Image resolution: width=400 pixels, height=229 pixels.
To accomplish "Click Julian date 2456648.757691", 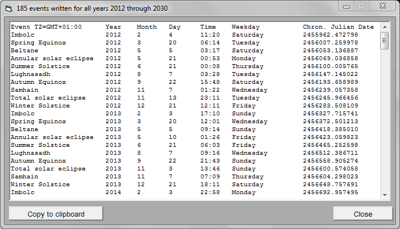I will coord(331,185).
